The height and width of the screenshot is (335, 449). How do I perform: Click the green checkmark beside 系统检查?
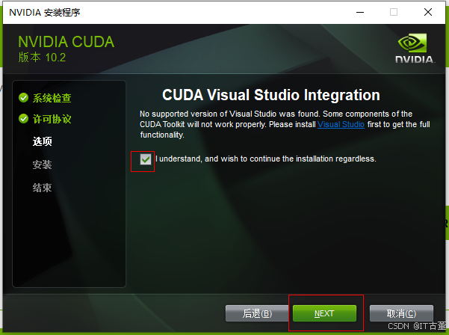(23, 98)
